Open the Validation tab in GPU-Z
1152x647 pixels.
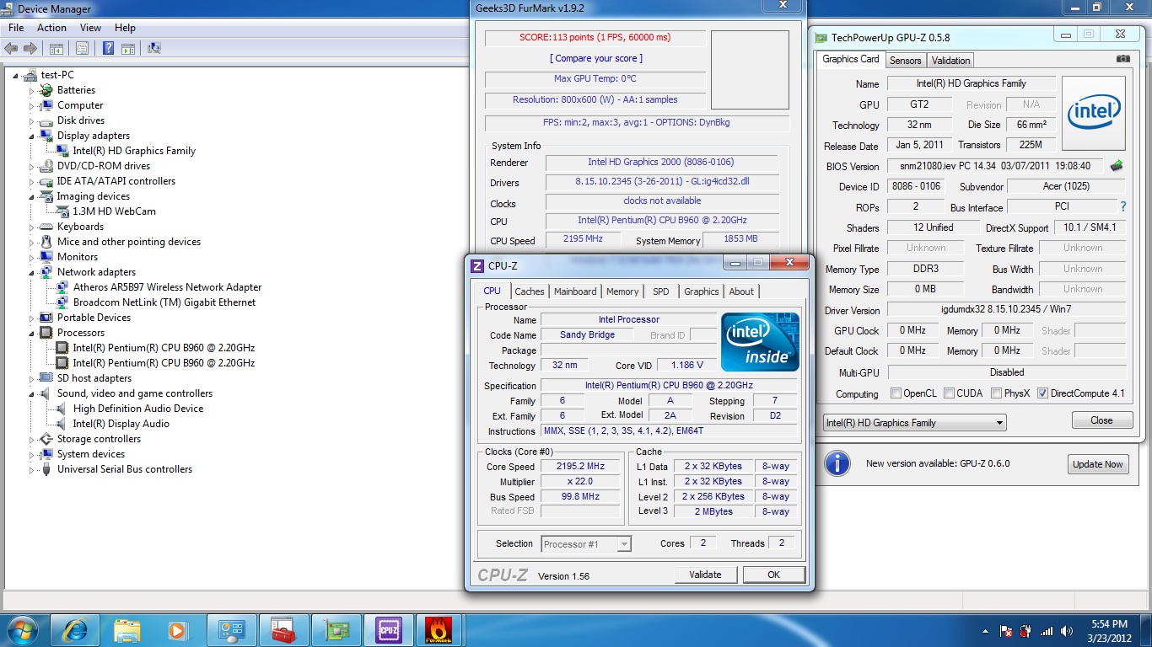tap(951, 61)
